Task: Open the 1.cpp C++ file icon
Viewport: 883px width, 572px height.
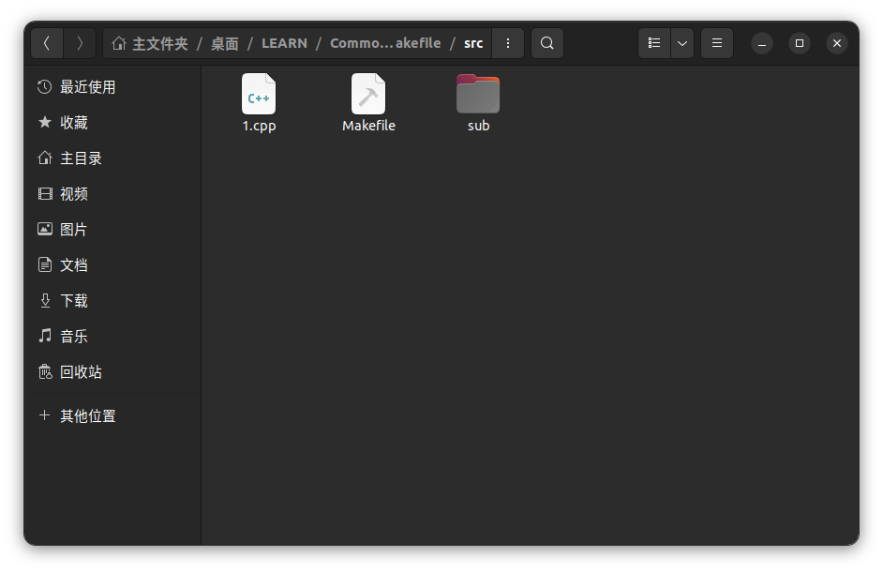Action: [x=259, y=95]
